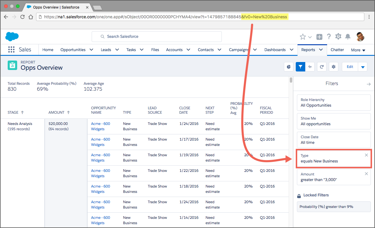Click the CLOSE DATE column header
Screen dimensions: 375x228
pyautogui.click(x=185, y=110)
